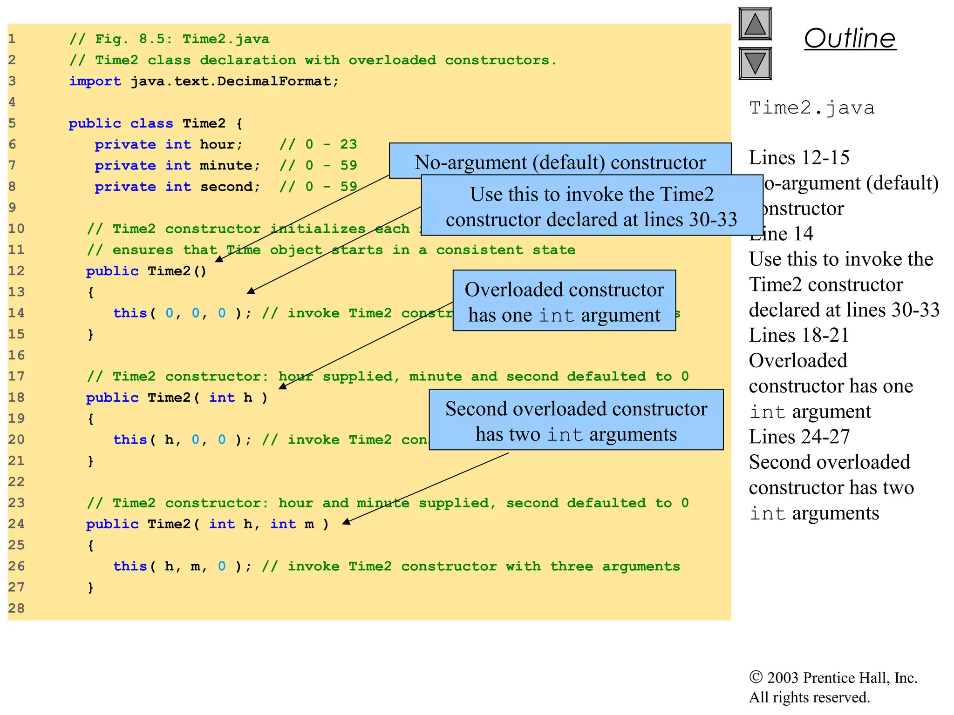The height and width of the screenshot is (715, 954).
Task: Click the '// Fig. 8.5: Time2.java' comment
Action: (x=170, y=39)
